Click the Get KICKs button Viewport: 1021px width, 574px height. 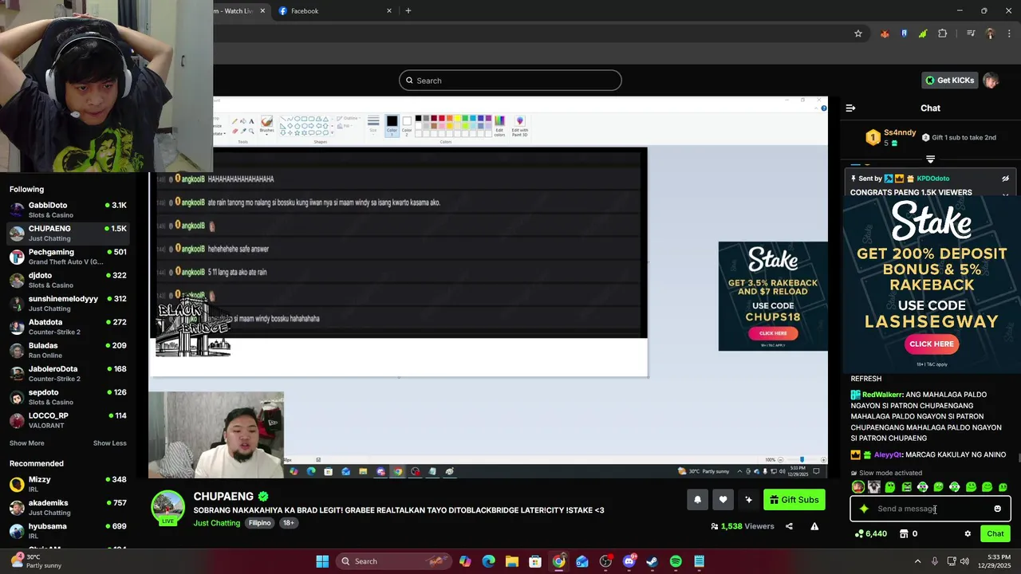coord(949,81)
